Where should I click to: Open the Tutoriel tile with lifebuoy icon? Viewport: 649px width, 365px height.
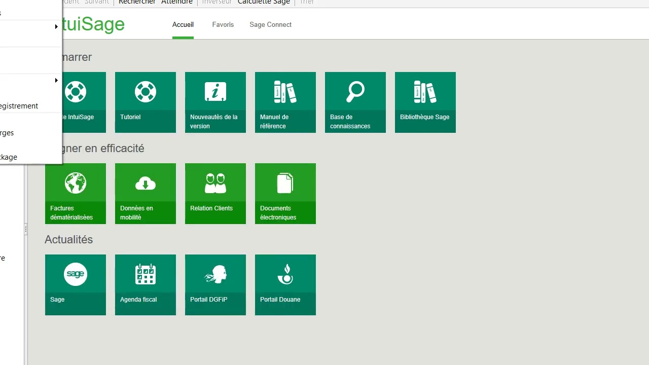[146, 102]
